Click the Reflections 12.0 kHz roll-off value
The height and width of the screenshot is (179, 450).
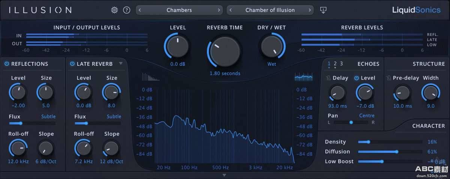click(x=18, y=161)
